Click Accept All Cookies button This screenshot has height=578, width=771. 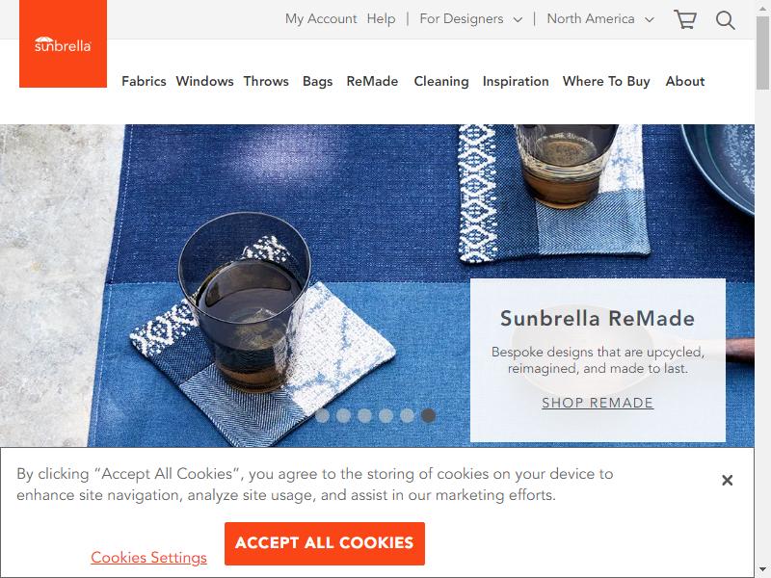(x=325, y=543)
